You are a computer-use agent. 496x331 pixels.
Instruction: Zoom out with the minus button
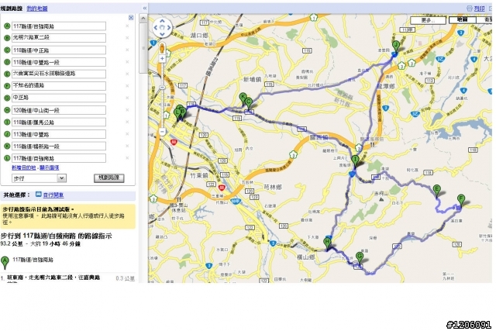tap(162, 131)
